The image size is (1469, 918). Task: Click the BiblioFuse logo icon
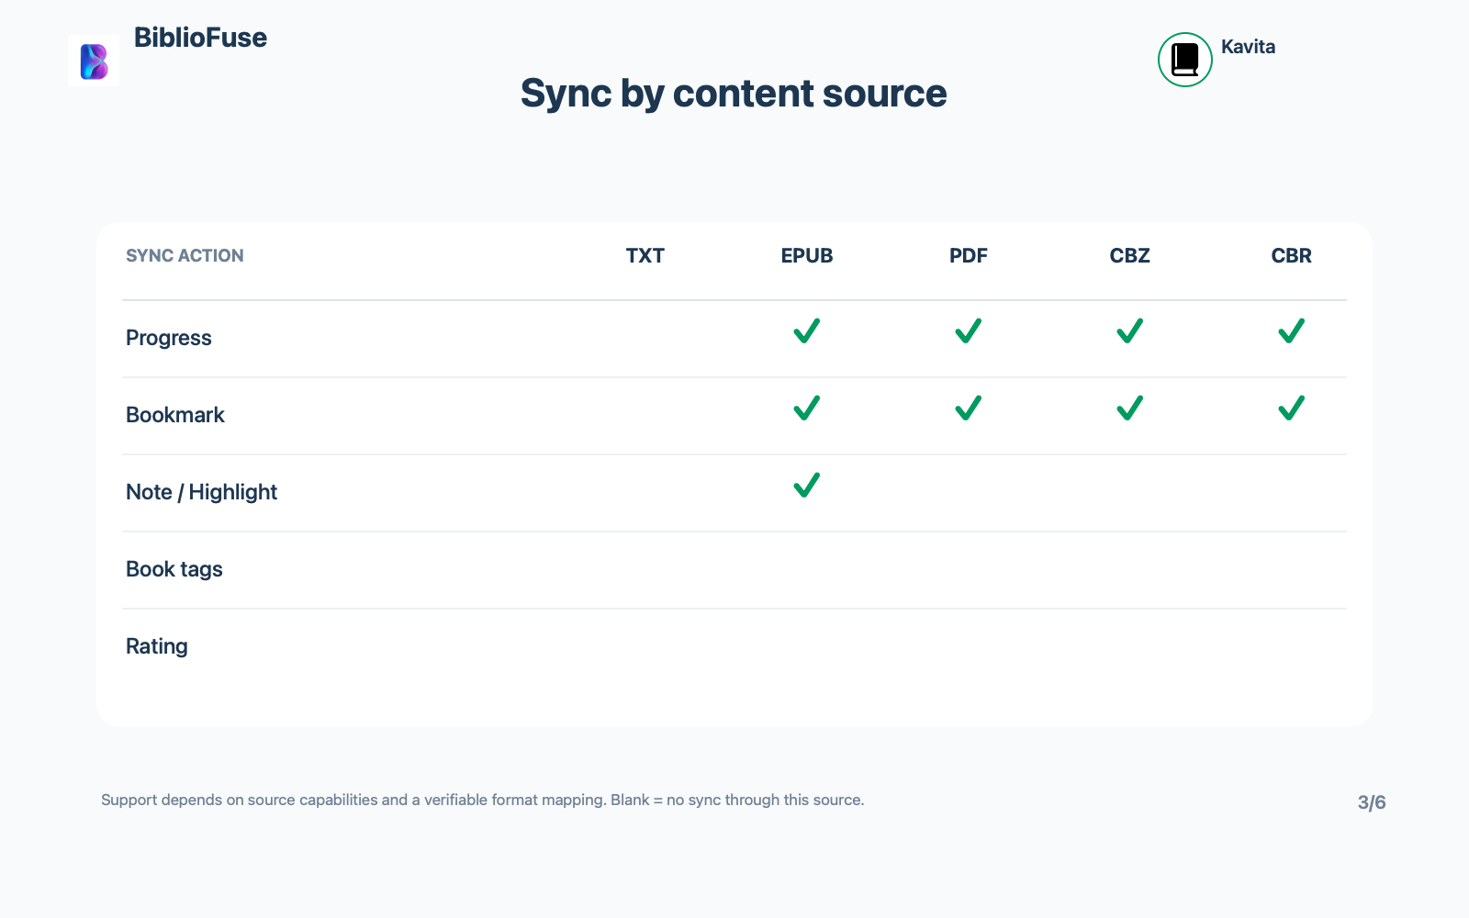(x=94, y=61)
